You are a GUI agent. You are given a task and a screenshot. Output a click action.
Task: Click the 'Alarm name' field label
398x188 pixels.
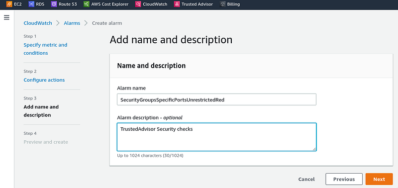point(131,88)
